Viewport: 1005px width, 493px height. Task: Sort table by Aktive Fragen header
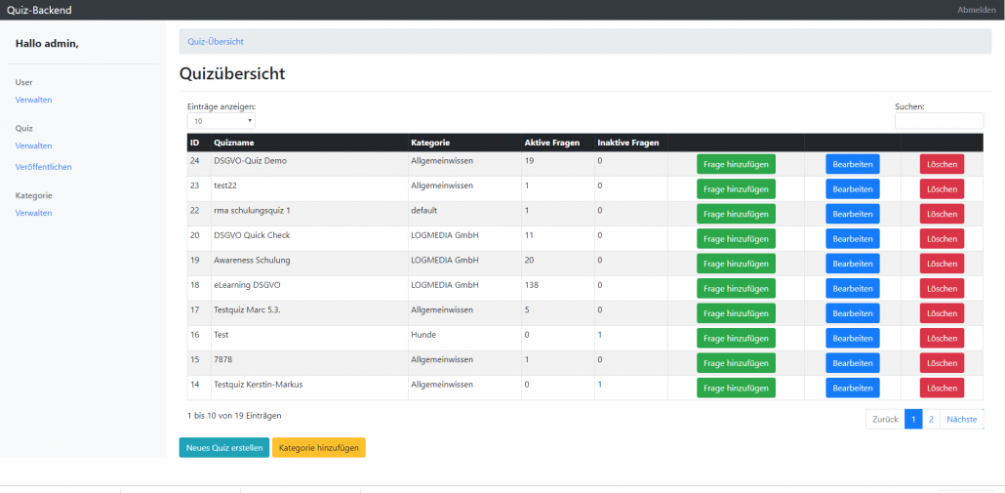(x=551, y=143)
